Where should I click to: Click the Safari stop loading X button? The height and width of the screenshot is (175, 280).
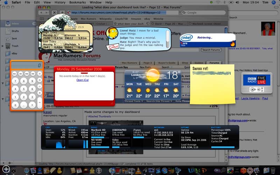click(x=54, y=13)
